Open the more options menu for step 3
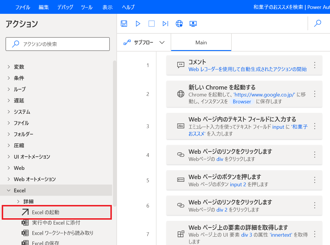This screenshot has width=330, height=245. pyautogui.click(x=315, y=126)
